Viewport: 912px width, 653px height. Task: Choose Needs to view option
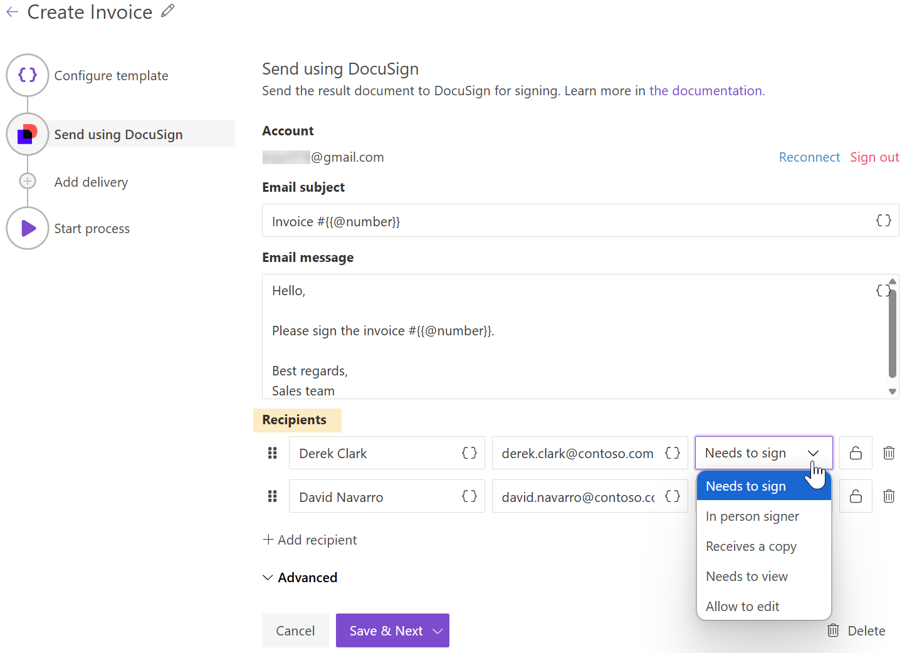[764, 577]
